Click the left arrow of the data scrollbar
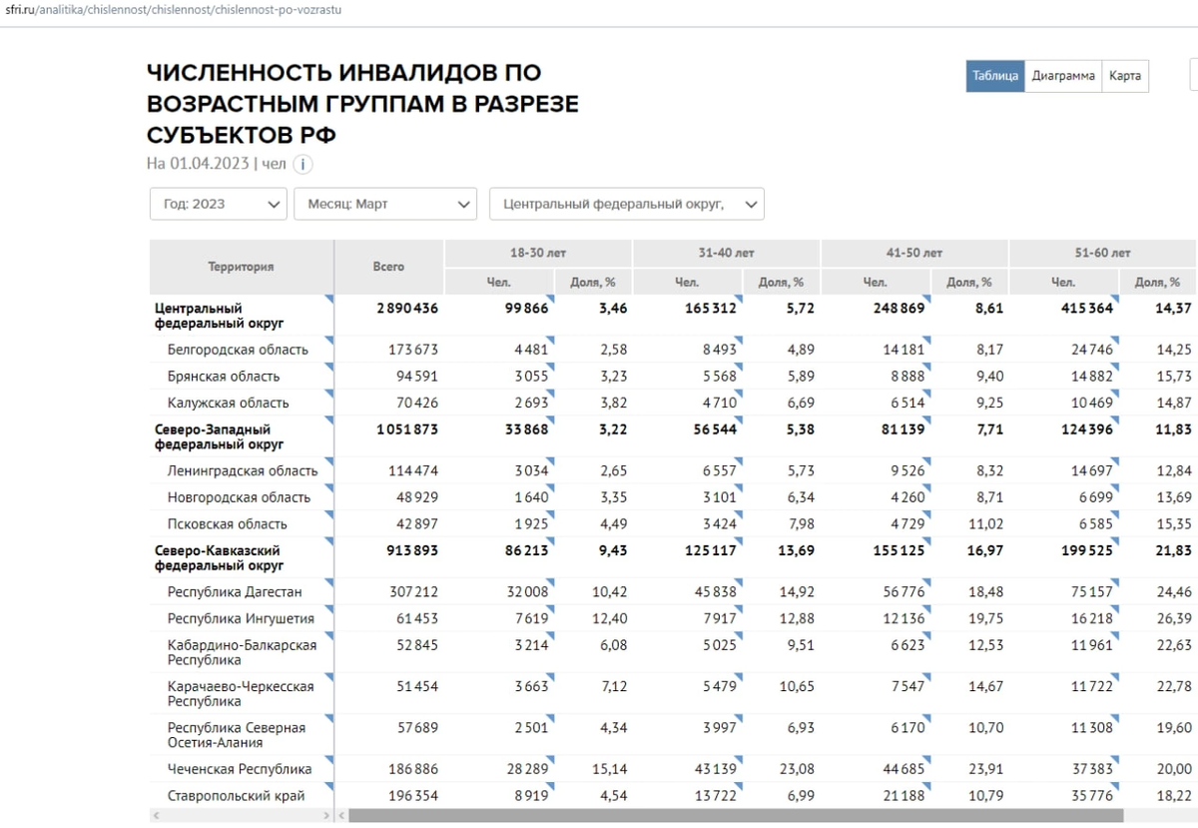 (x=341, y=816)
